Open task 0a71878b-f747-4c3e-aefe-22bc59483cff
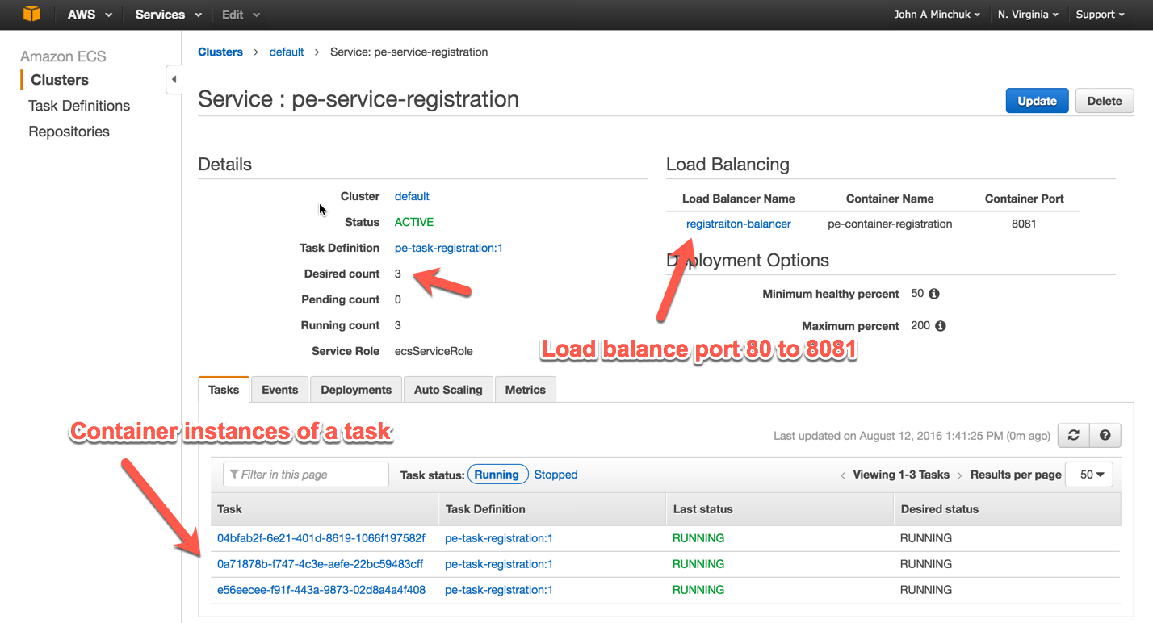 point(321,564)
